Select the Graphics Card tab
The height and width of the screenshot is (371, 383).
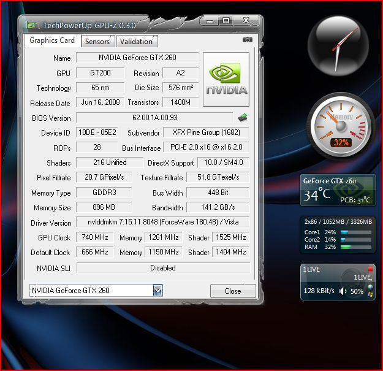point(52,40)
